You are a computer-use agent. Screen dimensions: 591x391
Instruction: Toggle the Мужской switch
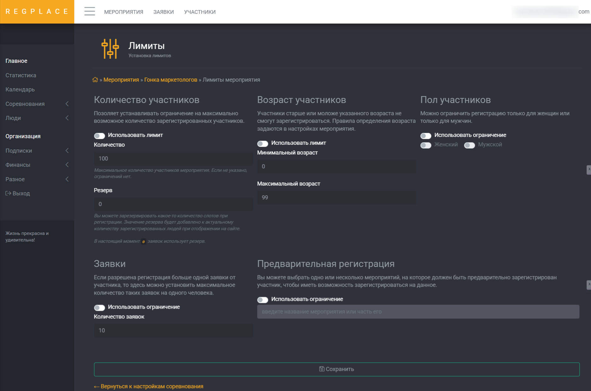point(469,145)
